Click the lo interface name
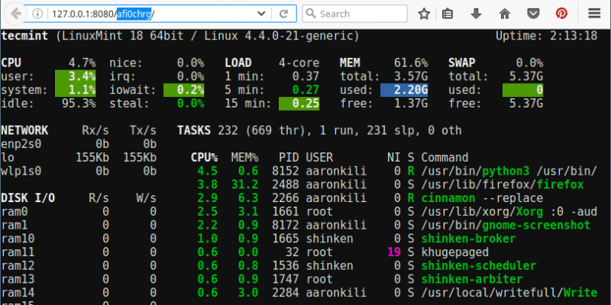 tap(8, 158)
